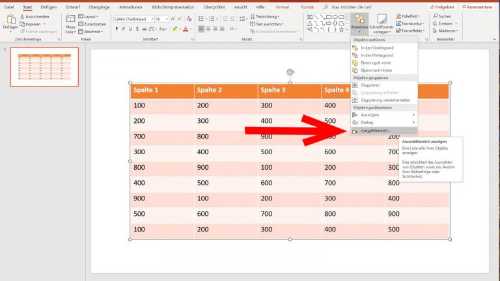The width and height of the screenshot is (500, 281).
Task: Select the star shape
Action: pos(341,30)
